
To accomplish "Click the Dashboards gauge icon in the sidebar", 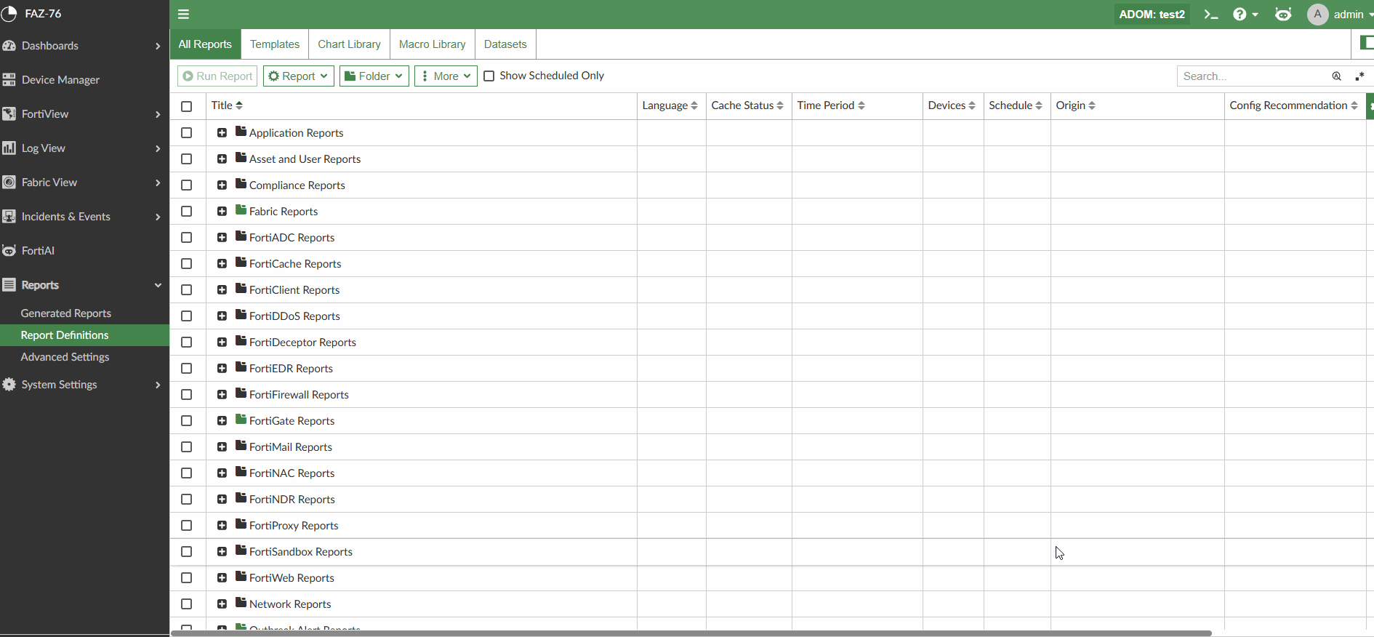I will (x=9, y=45).
